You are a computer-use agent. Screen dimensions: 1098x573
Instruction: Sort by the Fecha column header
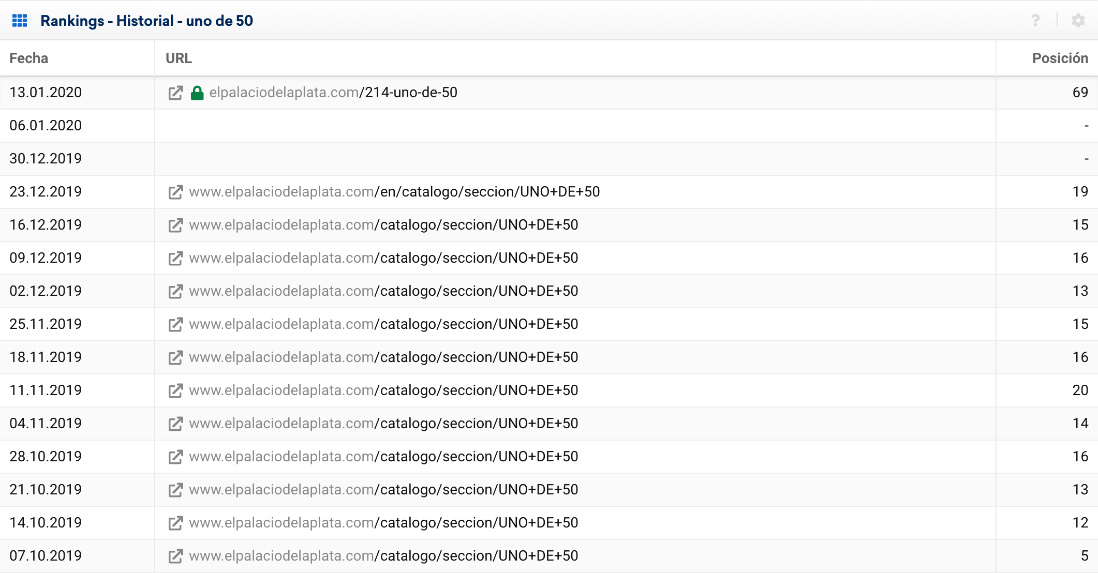[x=29, y=58]
